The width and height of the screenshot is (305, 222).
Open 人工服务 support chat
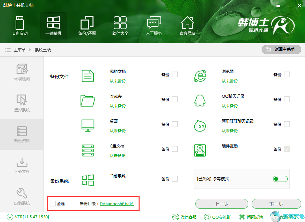(154, 26)
